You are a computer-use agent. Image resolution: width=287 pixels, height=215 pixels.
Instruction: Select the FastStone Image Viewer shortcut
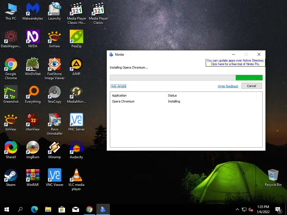point(54,69)
